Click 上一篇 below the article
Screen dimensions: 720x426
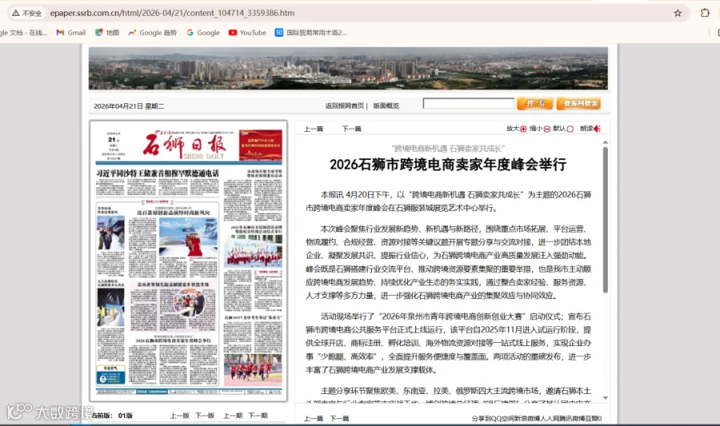313,418
